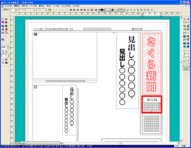This screenshot has height=148, width=191.
Task: Open the ヘルプ menu
Action: pos(76,6)
